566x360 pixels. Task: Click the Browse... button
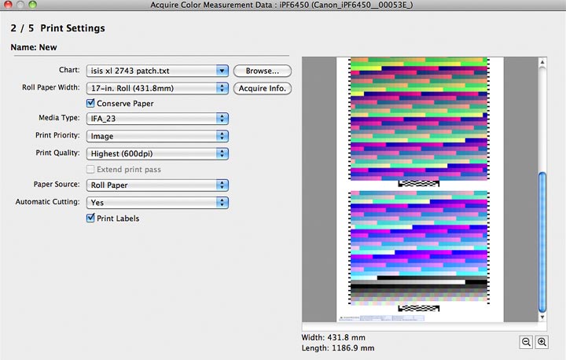pos(263,71)
